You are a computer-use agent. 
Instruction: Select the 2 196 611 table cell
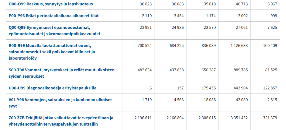coord(143,118)
